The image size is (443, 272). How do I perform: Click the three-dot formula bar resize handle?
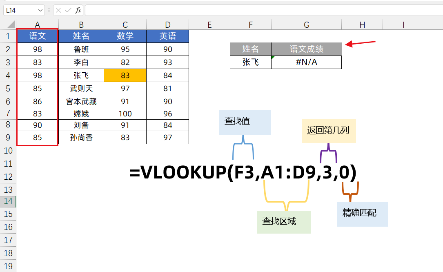click(49, 10)
